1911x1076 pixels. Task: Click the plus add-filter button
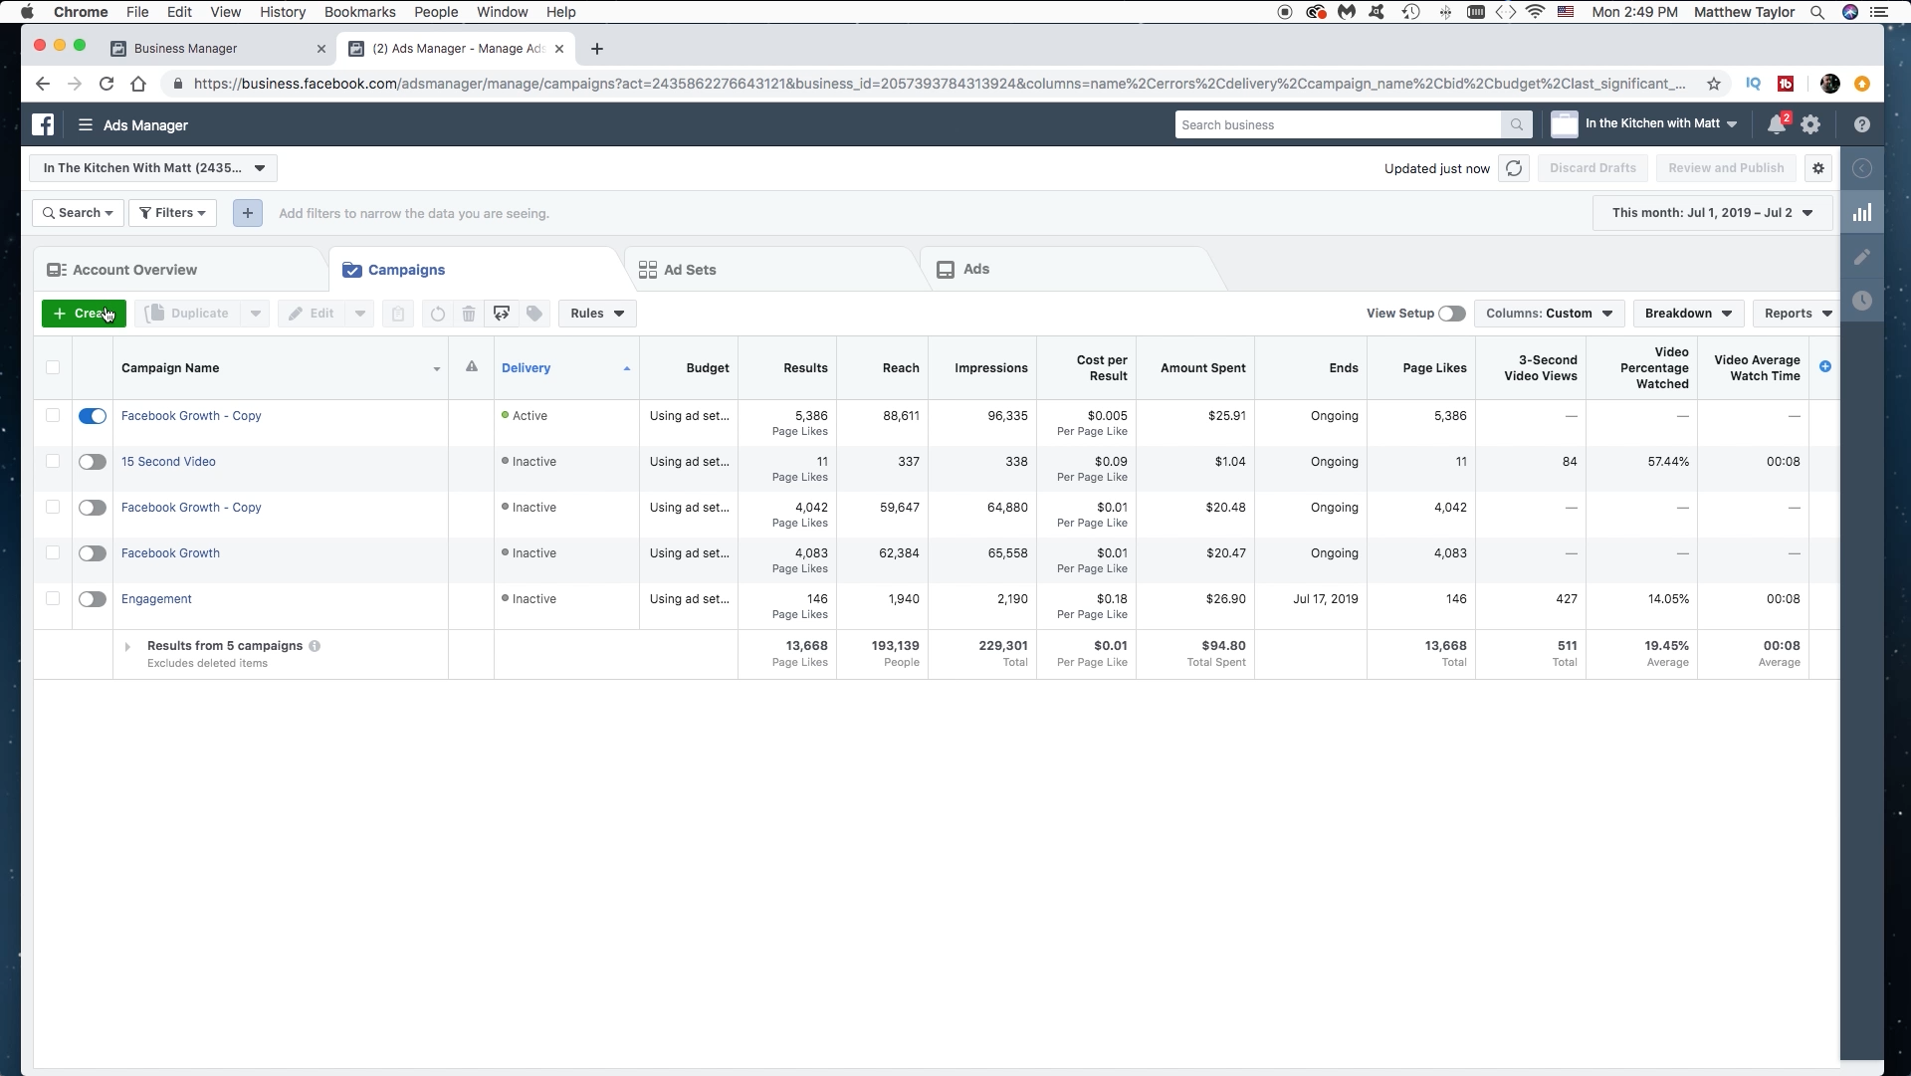(248, 213)
